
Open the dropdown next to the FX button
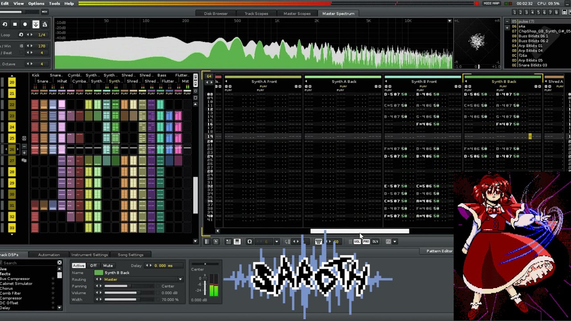[x=394, y=242]
